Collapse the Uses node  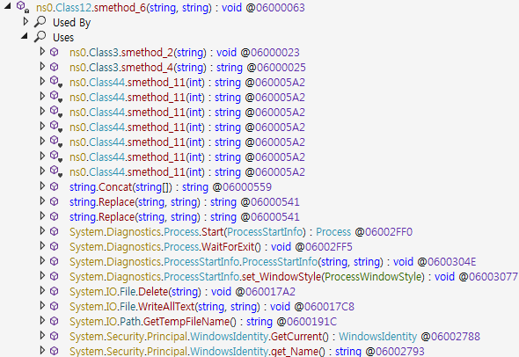coord(25,35)
